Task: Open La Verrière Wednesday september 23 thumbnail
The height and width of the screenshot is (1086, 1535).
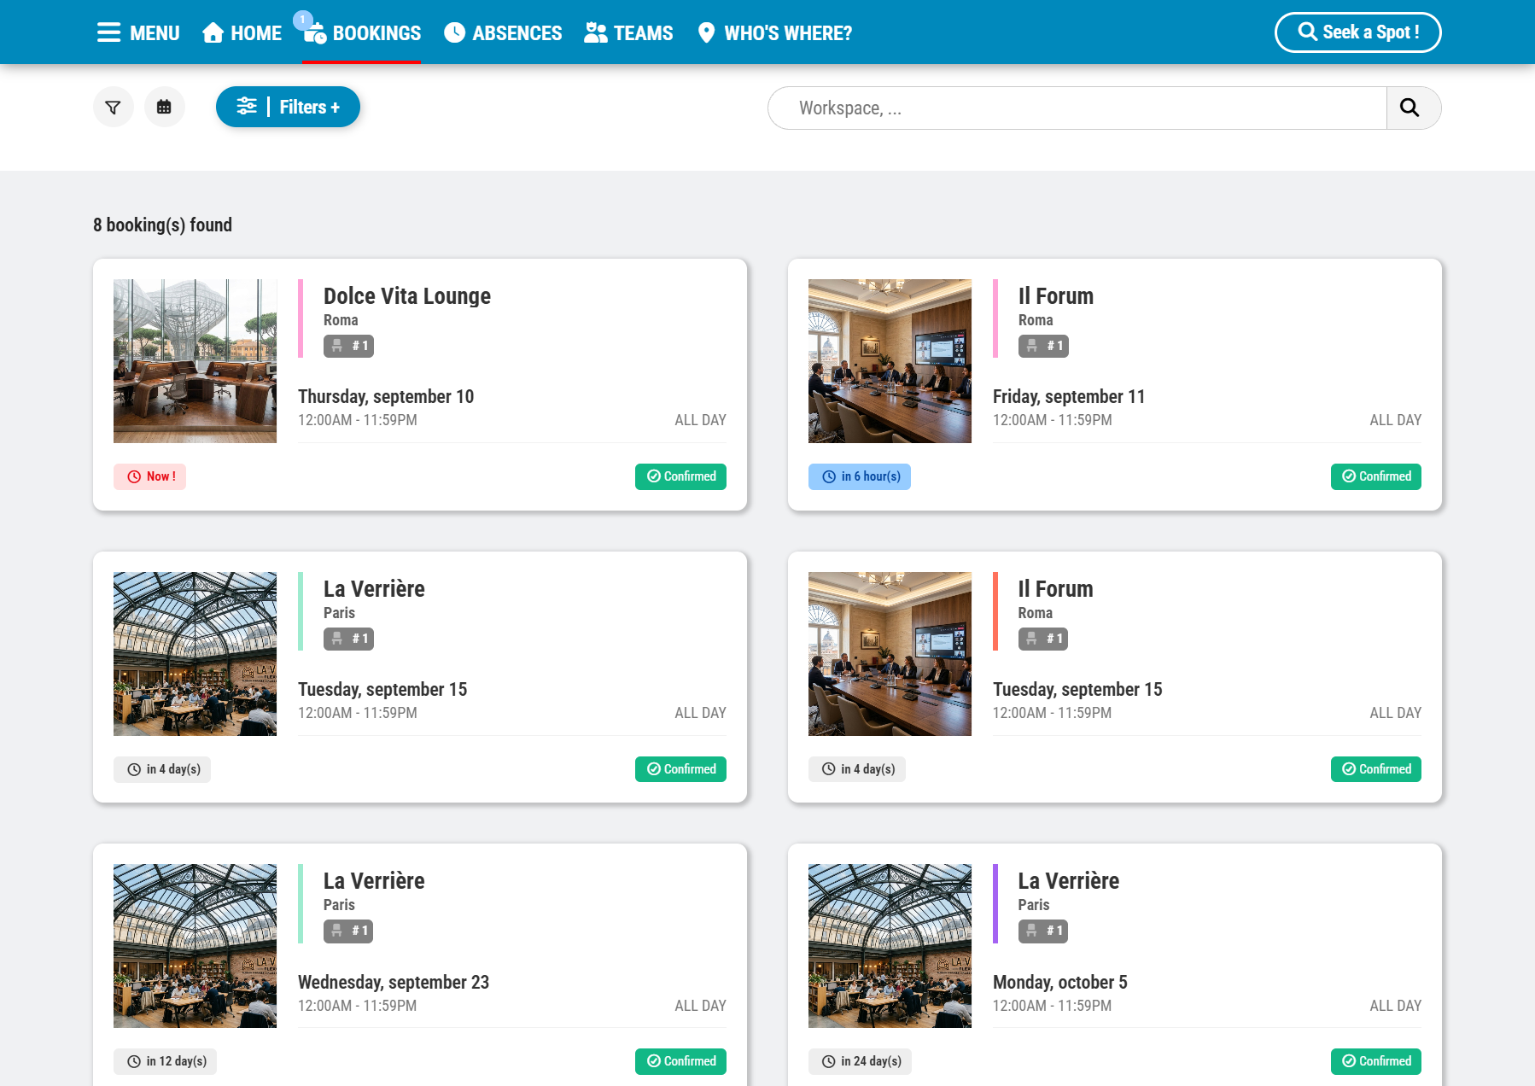Action: click(195, 946)
